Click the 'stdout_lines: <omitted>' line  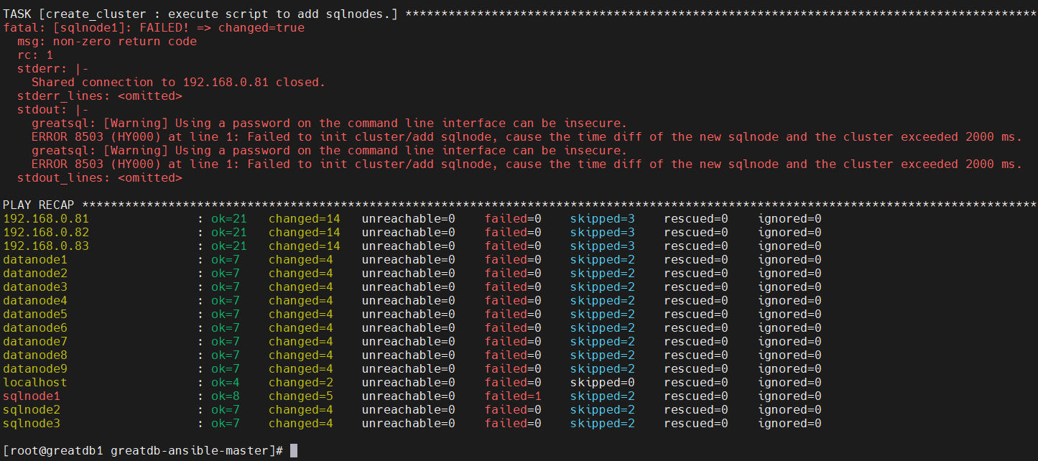pos(100,178)
